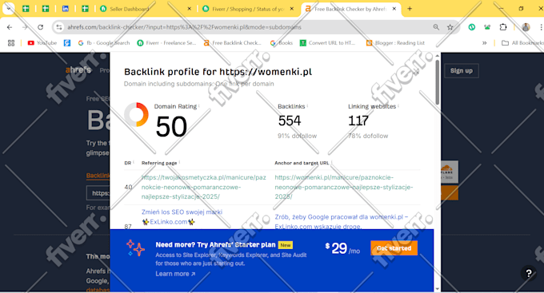Click info icon beside Backlinks label
Viewport: 544px width, 293px height.
[x=307, y=106]
